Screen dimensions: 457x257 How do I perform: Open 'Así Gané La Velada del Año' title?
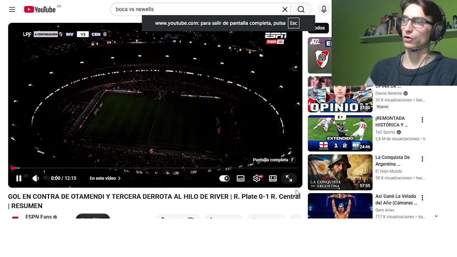(396, 200)
